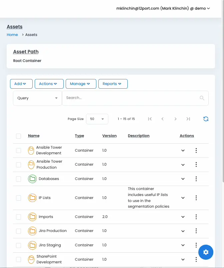Tick the checkbox for Databases row

pos(19,179)
